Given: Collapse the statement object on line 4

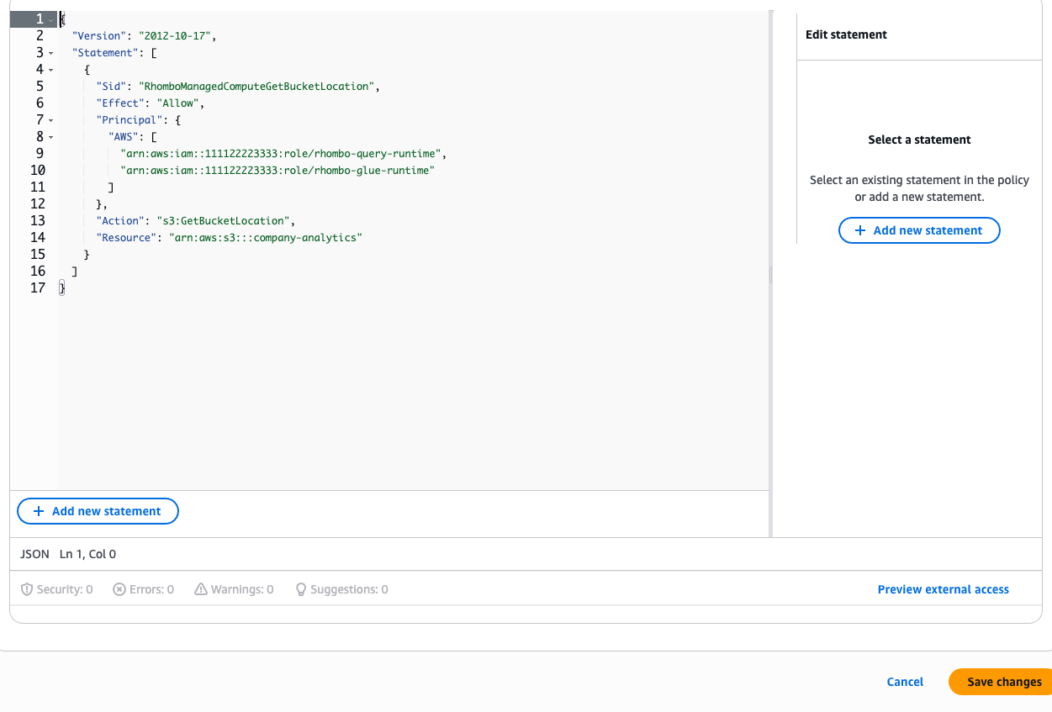Looking at the screenshot, I should tap(51, 70).
